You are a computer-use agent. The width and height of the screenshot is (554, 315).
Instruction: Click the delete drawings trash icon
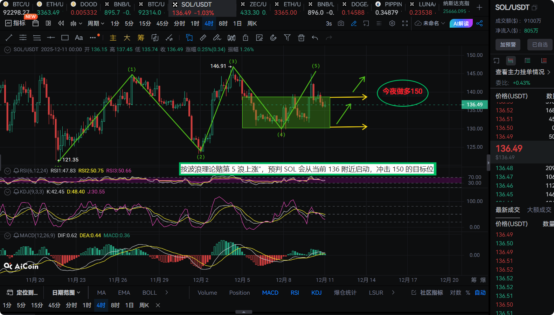[301, 38]
